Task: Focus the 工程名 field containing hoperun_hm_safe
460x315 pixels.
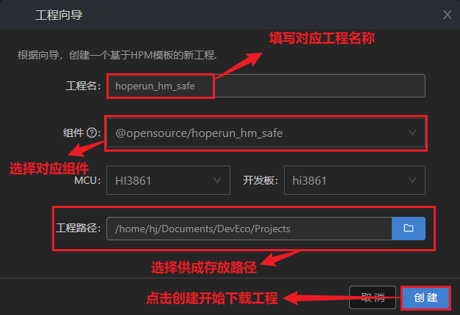Action: (266, 86)
